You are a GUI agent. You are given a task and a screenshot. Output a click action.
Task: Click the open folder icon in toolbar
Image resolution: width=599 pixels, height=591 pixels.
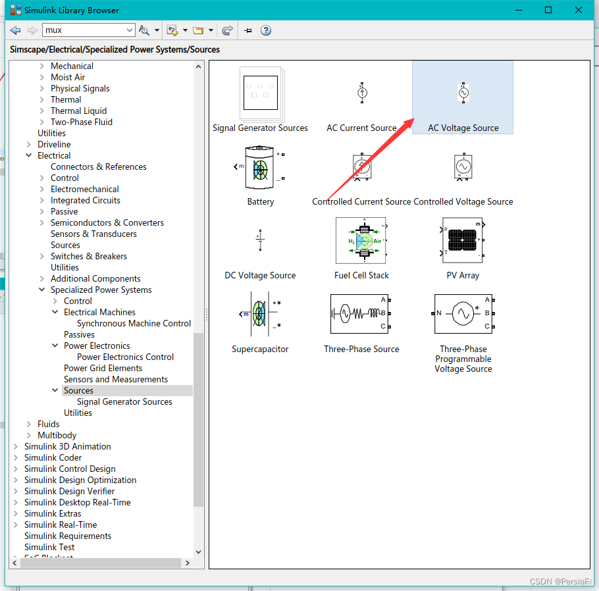198,30
